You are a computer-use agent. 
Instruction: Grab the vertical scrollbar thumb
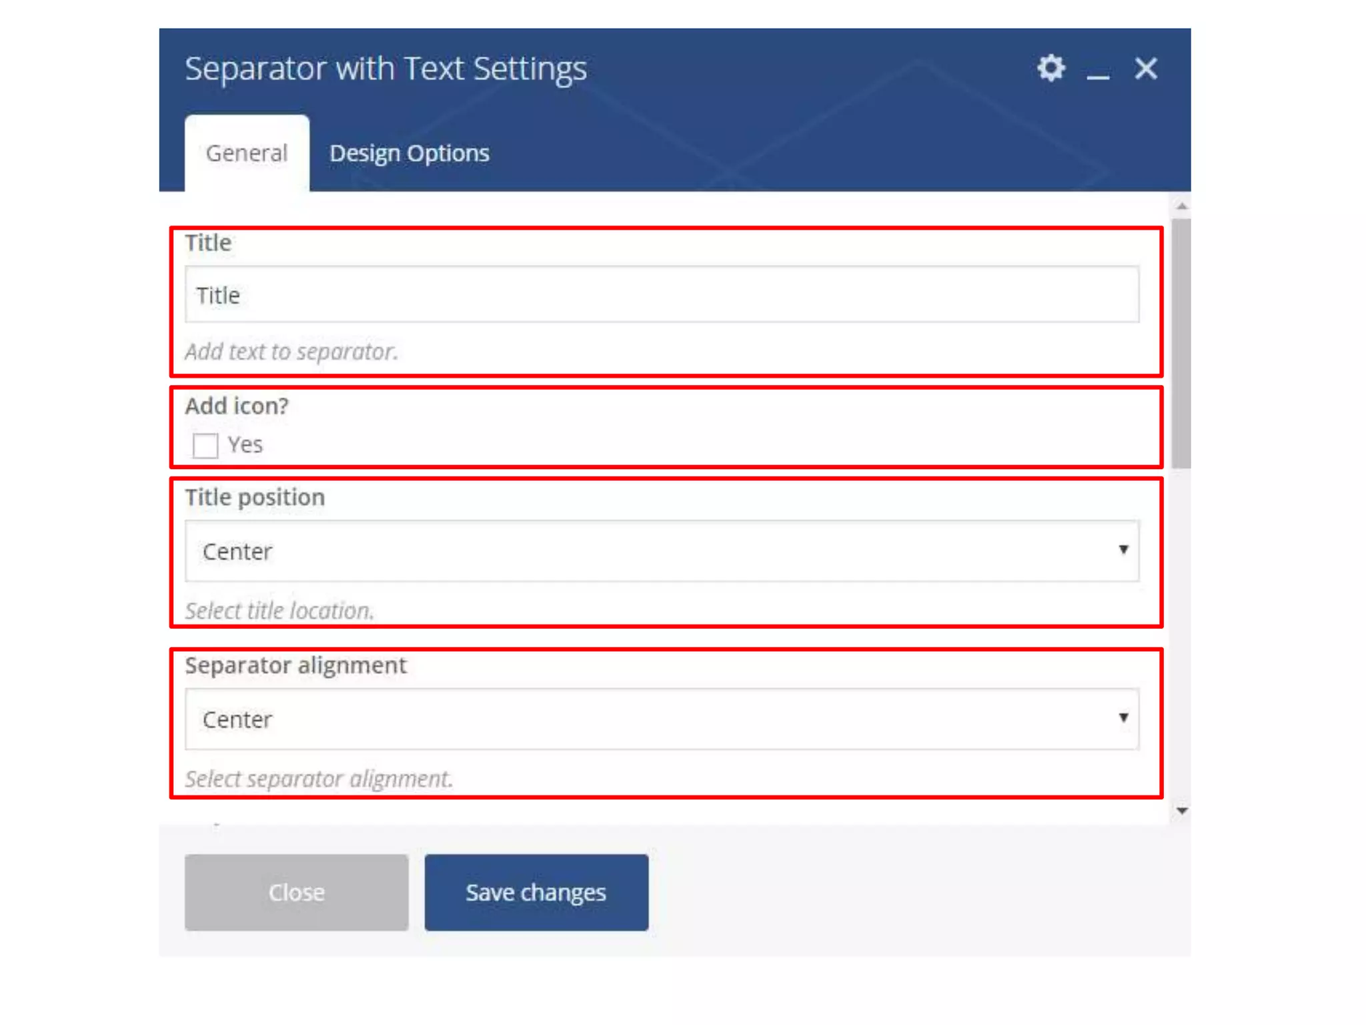1181,344
